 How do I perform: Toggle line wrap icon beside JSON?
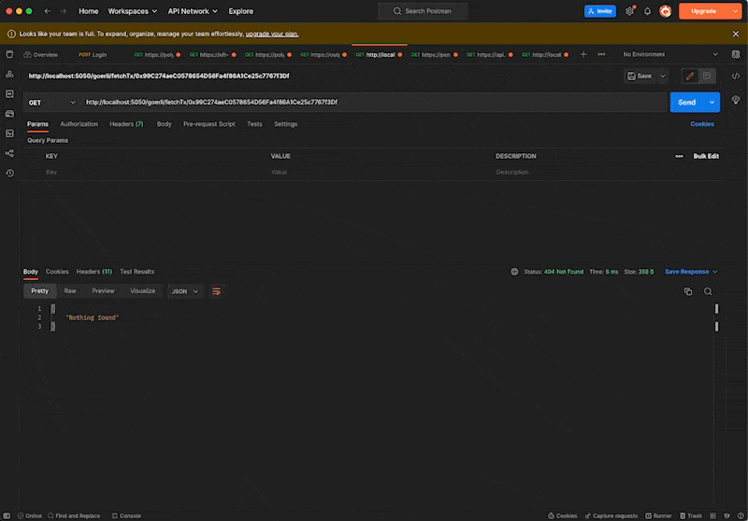click(217, 291)
